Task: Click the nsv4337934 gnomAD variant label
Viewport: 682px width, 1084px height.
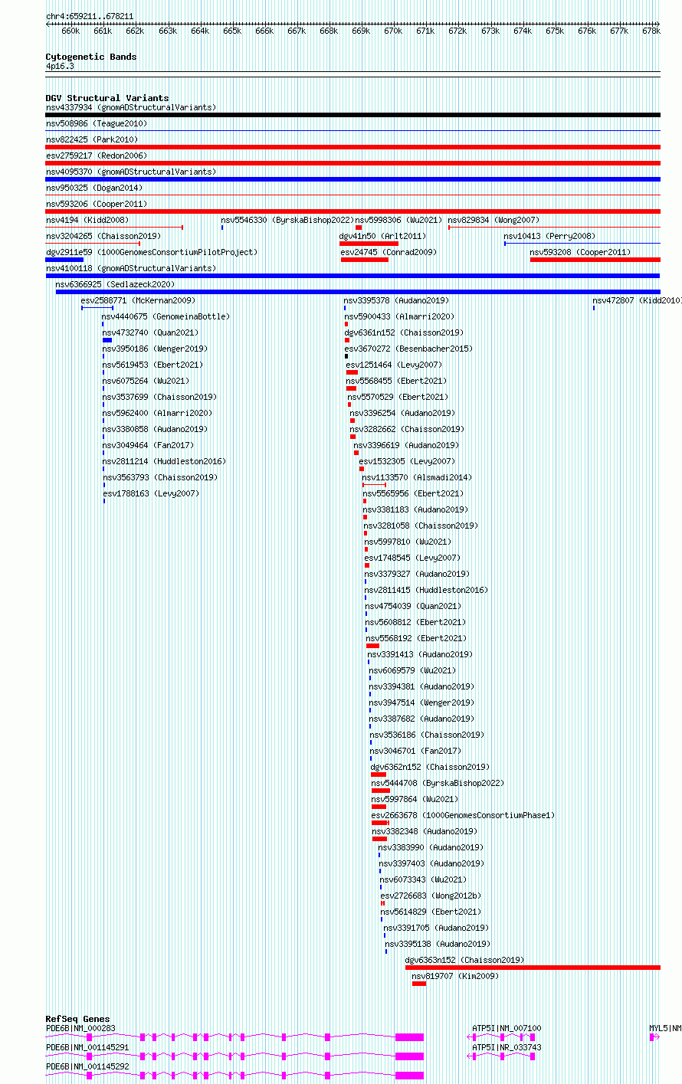Action: (x=131, y=107)
